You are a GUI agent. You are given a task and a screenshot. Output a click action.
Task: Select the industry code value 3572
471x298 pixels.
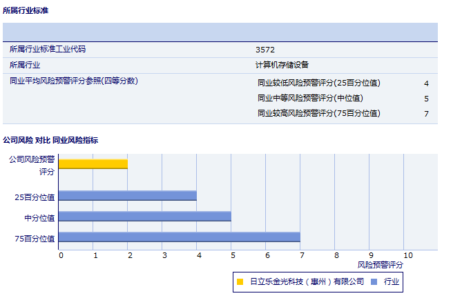point(265,50)
